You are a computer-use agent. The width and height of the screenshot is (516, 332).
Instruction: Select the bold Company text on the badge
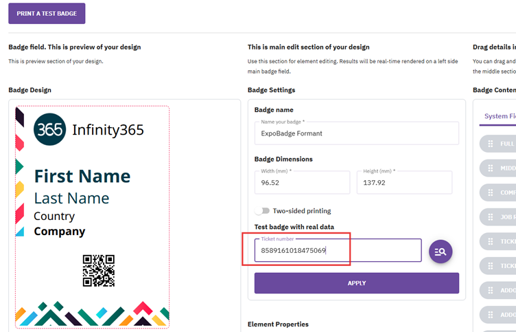60,231
